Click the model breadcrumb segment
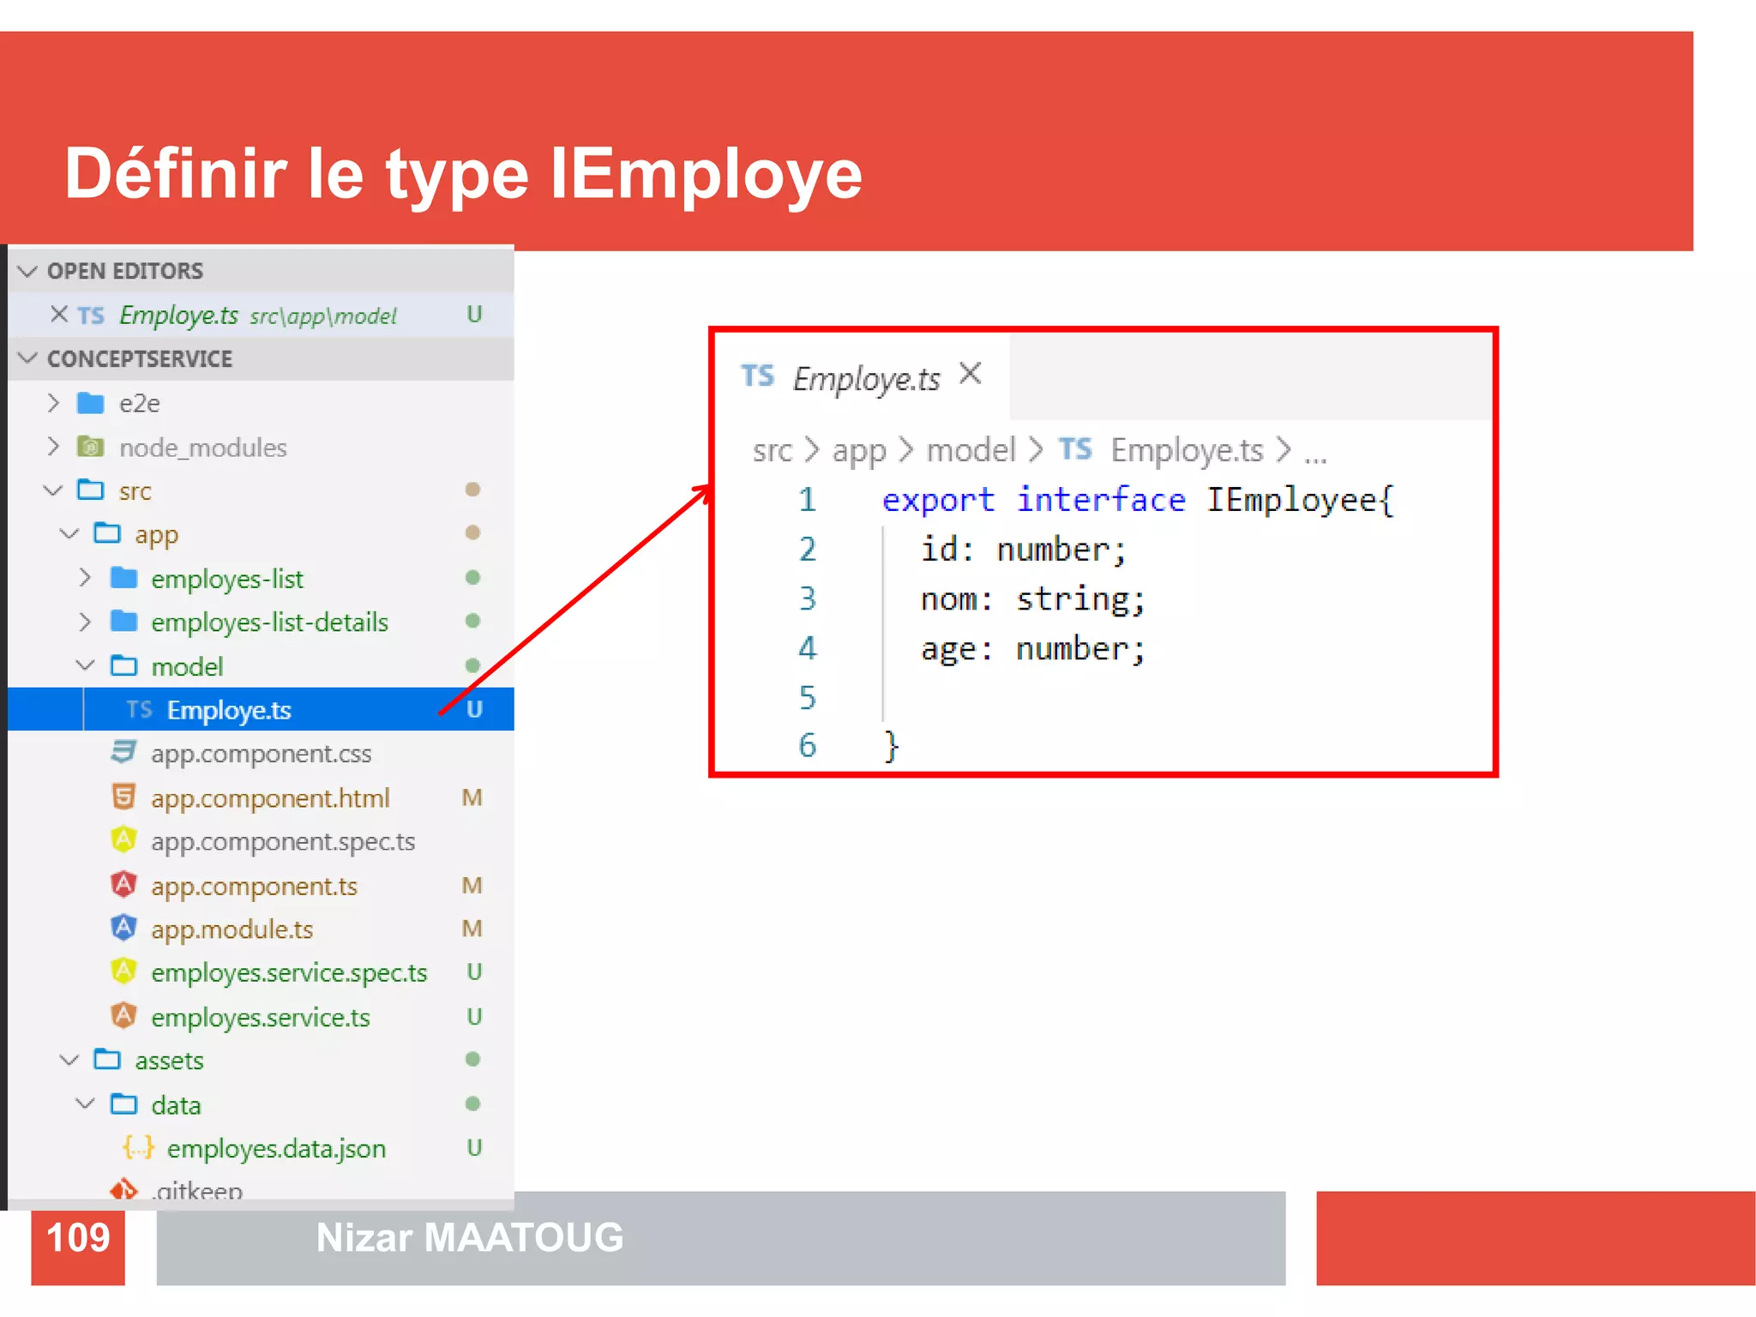Viewport: 1756px width, 1317px height. point(971,449)
